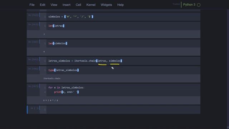
Task: Click the In [ ] prompt of empty cell
Action: [x=34, y=108]
